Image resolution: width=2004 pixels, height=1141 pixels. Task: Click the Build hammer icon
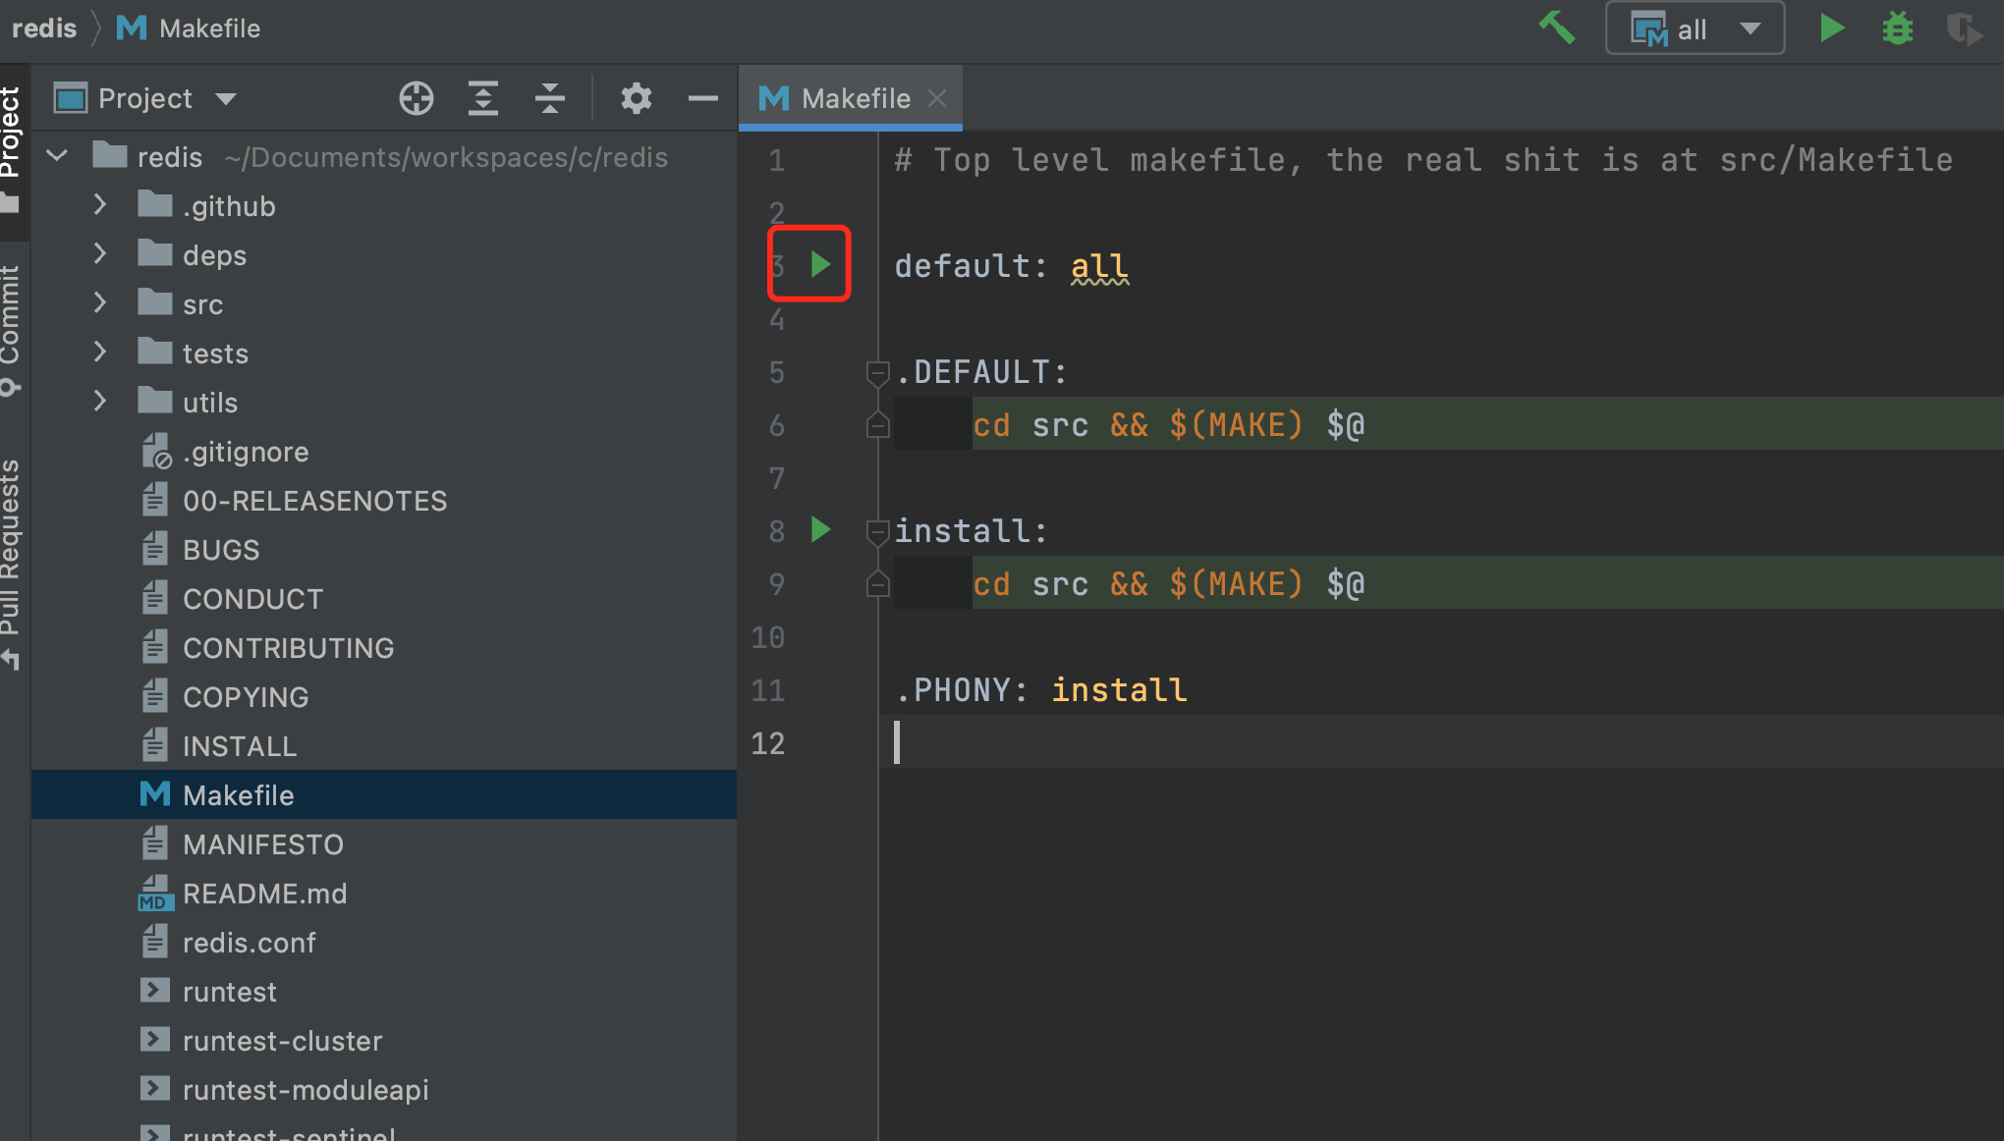click(1557, 27)
